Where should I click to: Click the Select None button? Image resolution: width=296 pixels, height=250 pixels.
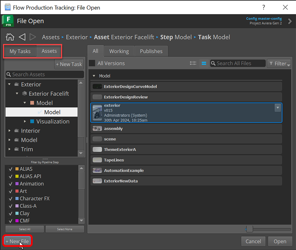point(65,229)
